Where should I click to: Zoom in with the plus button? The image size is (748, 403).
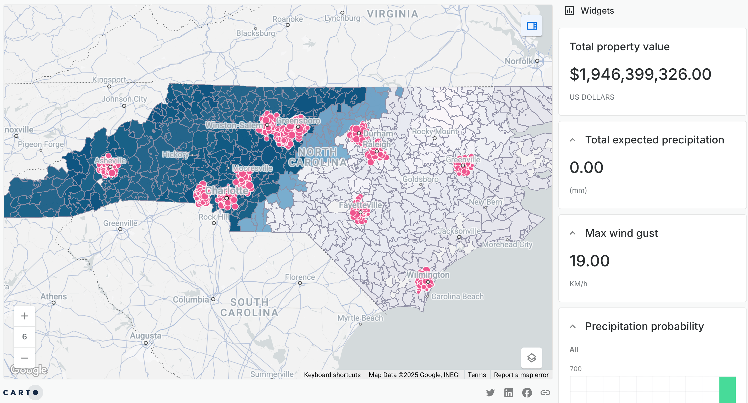click(25, 316)
